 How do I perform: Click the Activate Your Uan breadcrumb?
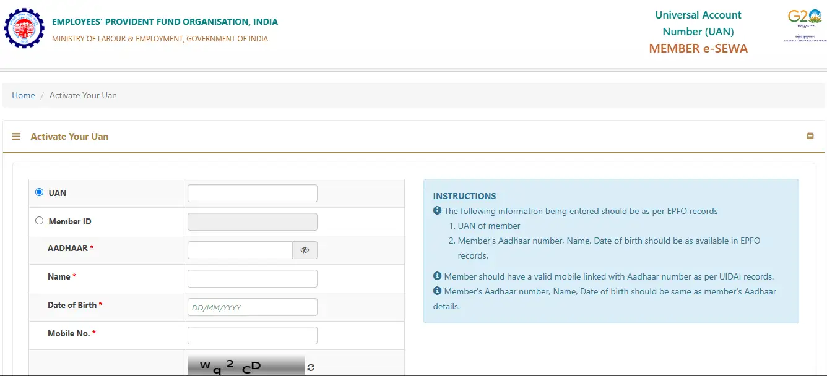pos(83,95)
